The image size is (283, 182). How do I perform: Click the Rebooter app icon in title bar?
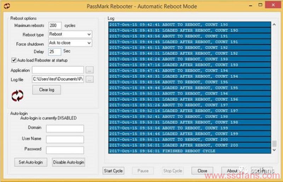pos(7,6)
